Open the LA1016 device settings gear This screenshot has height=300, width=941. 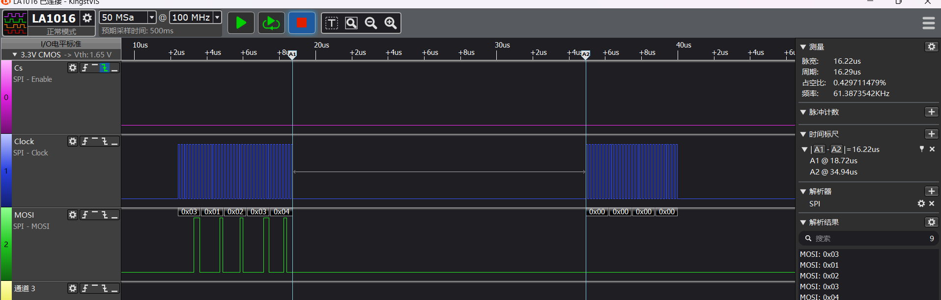pyautogui.click(x=87, y=18)
